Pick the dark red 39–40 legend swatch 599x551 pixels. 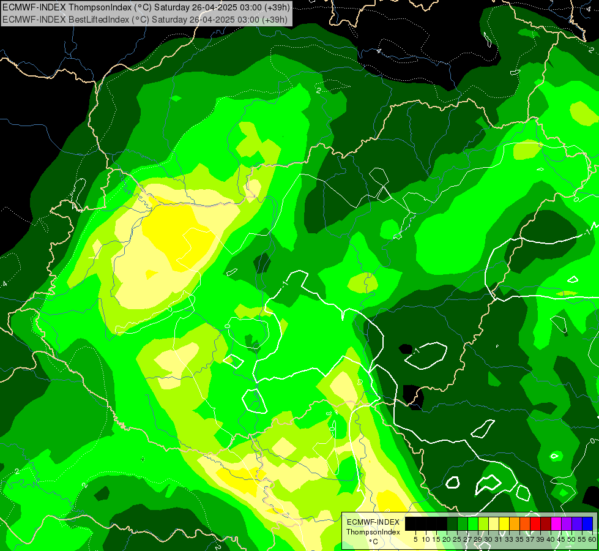tap(546, 524)
